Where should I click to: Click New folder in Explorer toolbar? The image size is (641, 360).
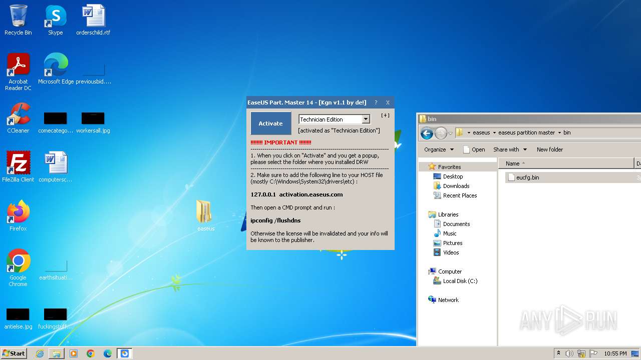550,149
